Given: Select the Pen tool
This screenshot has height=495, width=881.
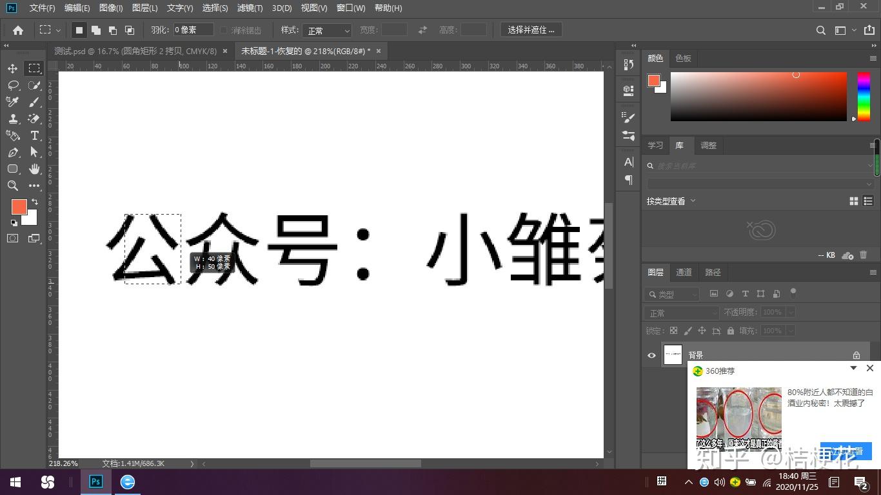Looking at the screenshot, I should click(x=13, y=152).
